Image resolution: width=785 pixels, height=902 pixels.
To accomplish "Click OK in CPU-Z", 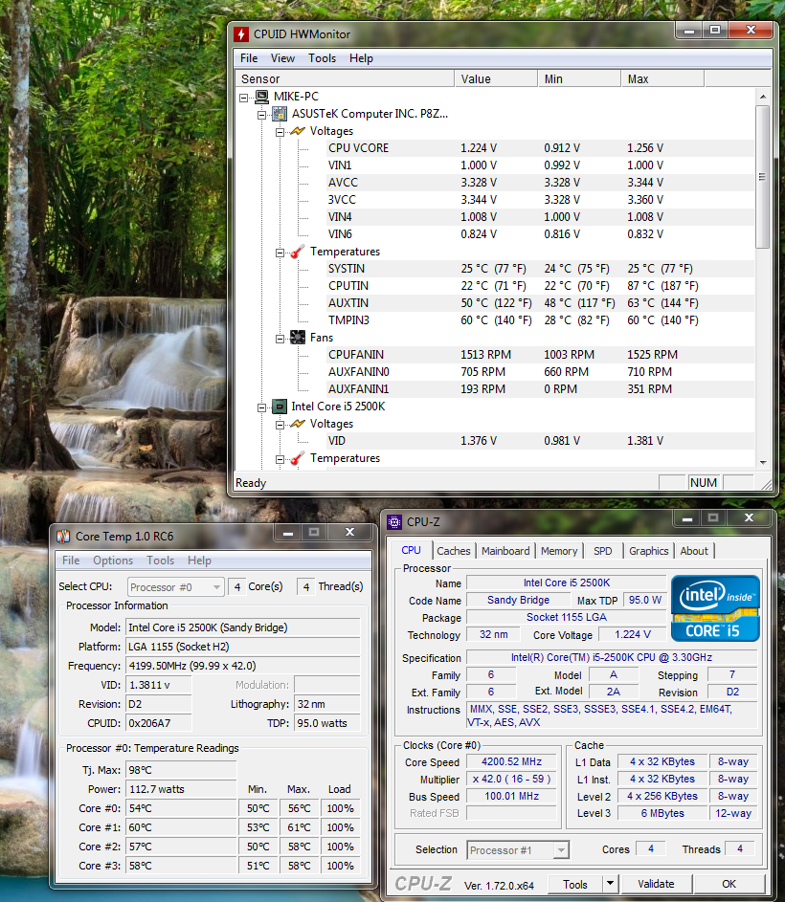I will click(729, 884).
